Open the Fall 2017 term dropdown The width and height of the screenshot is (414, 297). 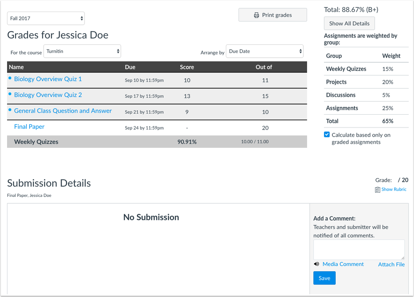click(x=46, y=18)
